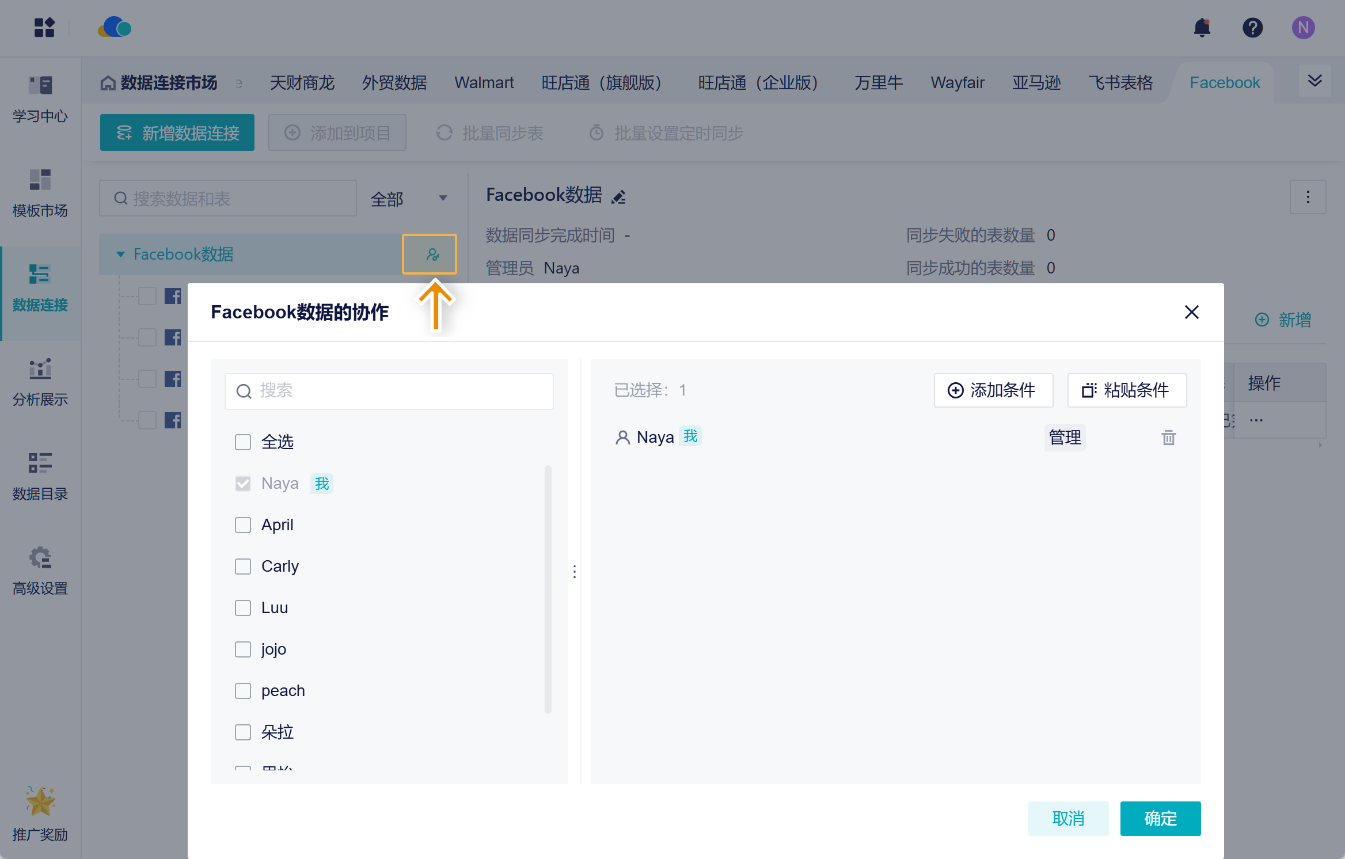This screenshot has width=1345, height=859.
Task: Open the vertical three-dot more menu
Action: 1308,197
